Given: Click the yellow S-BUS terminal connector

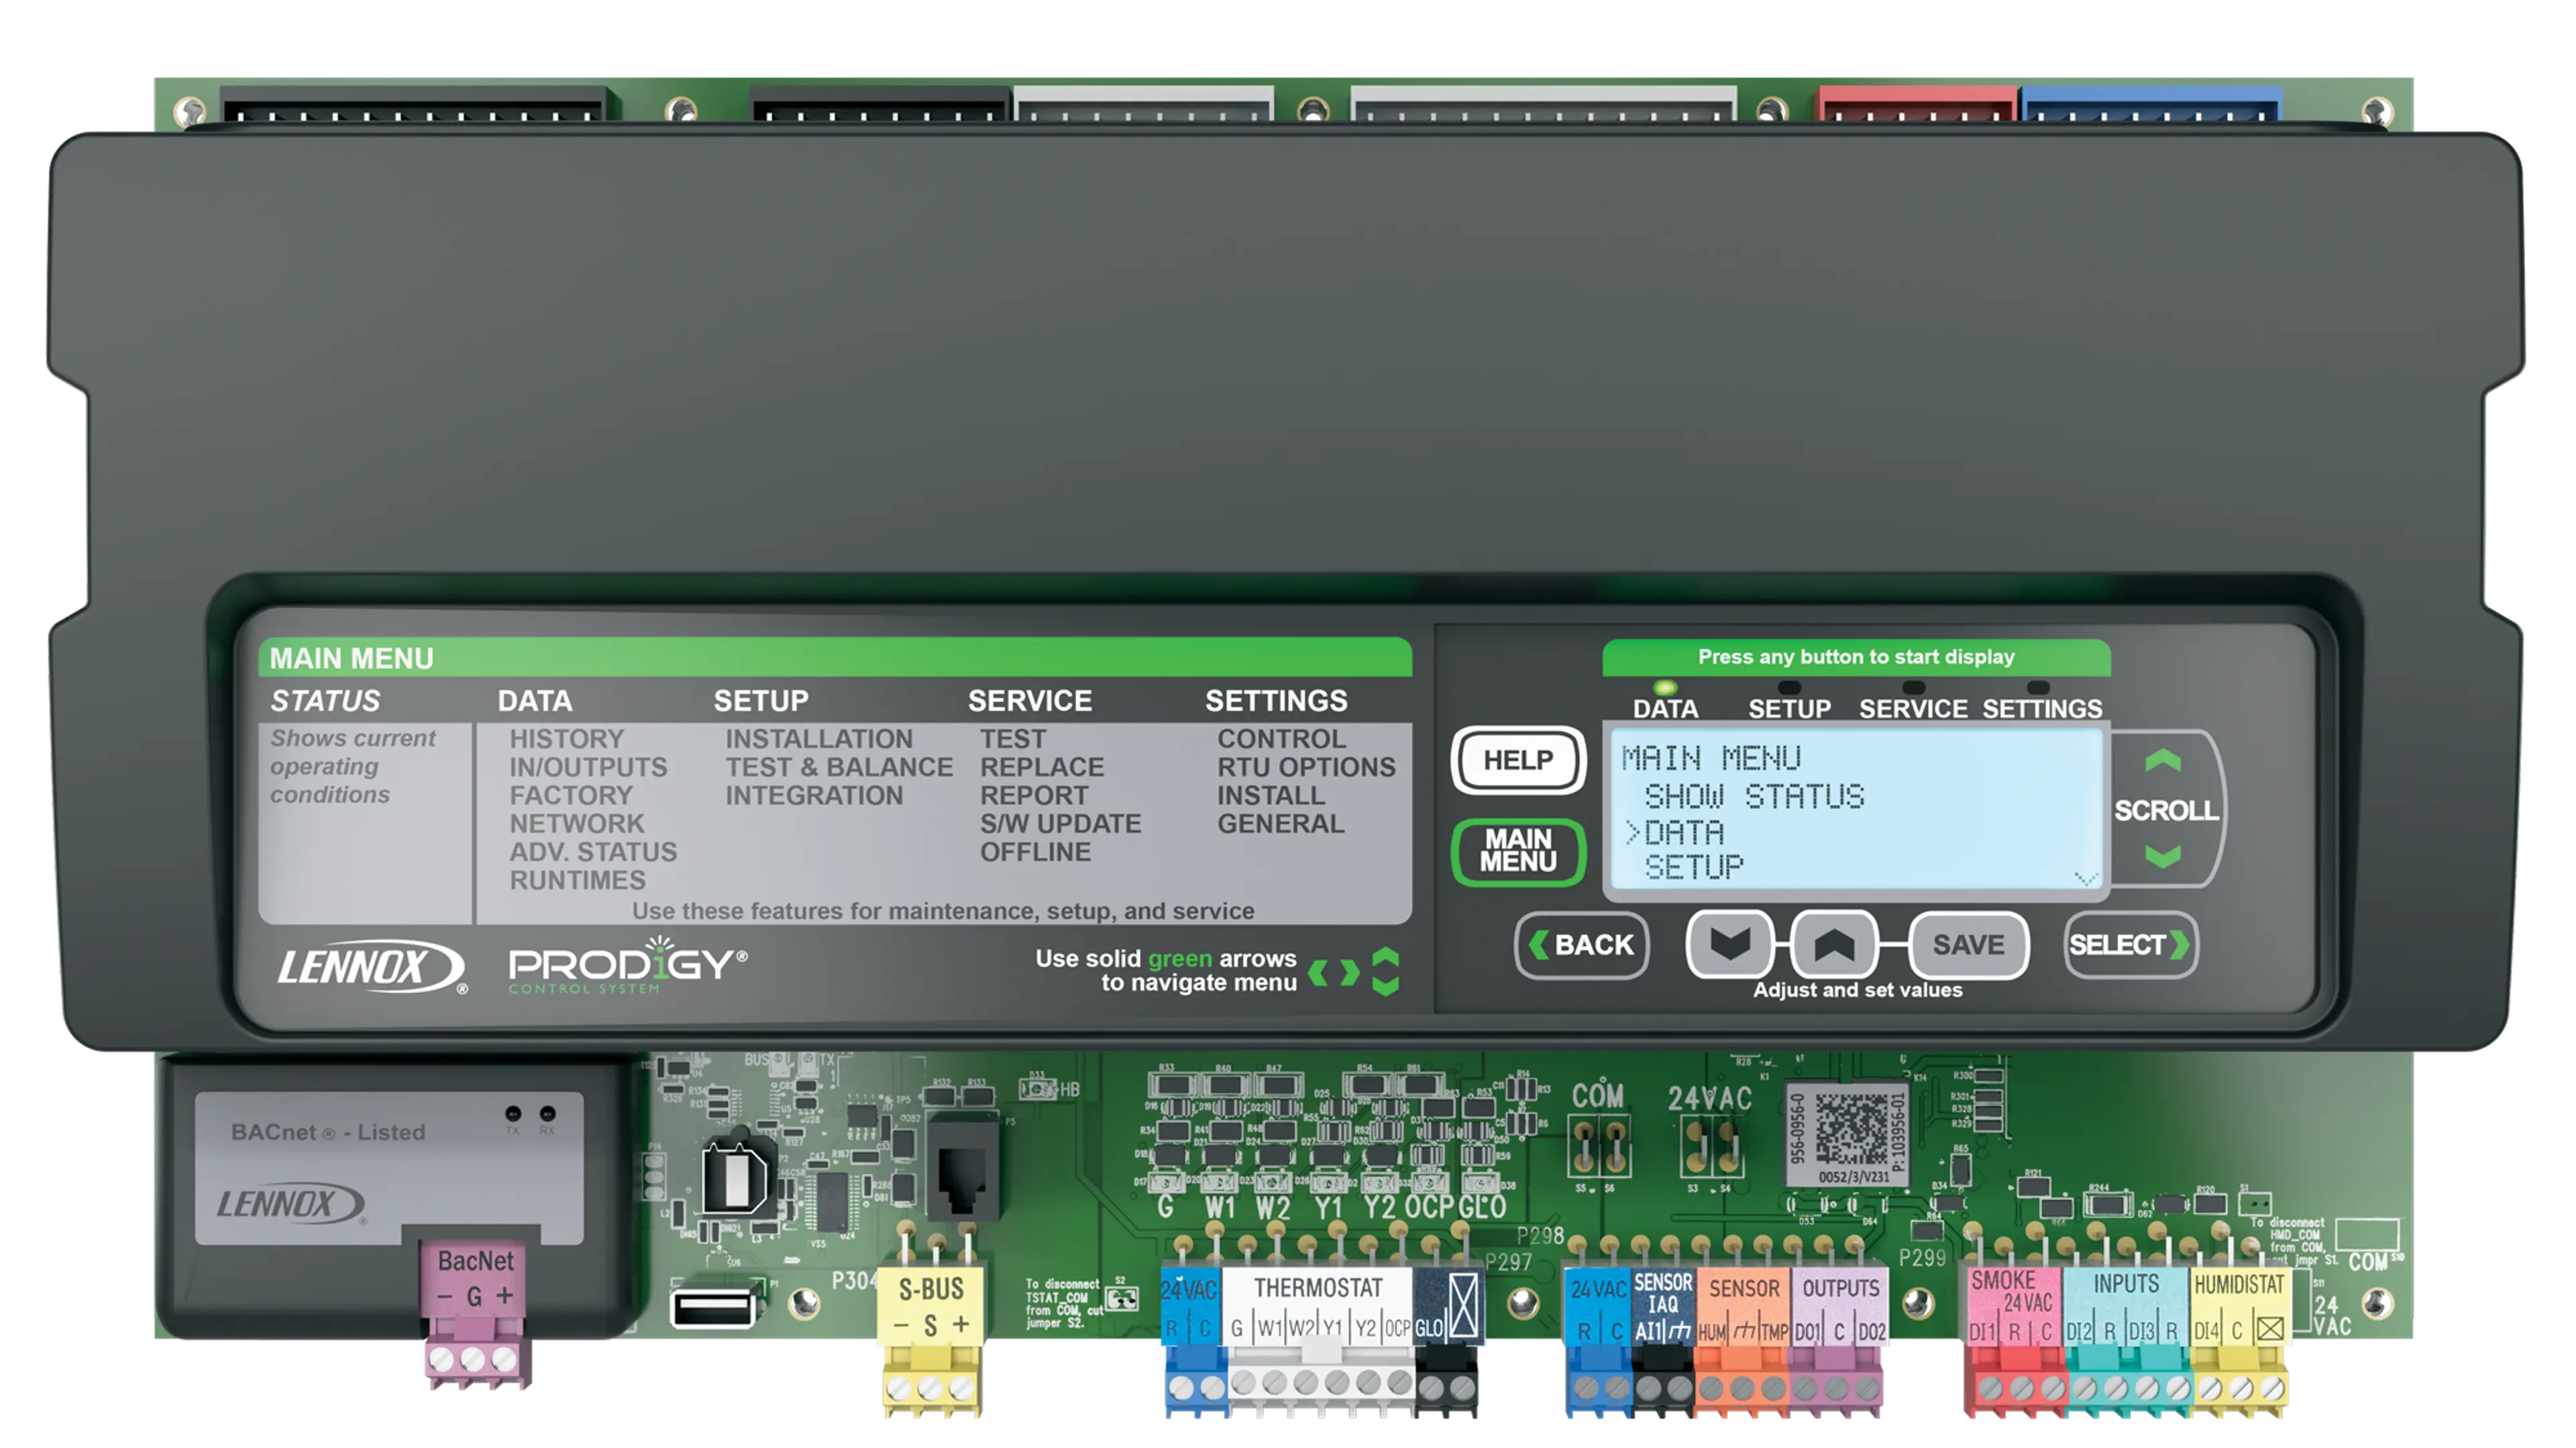Looking at the screenshot, I should [x=930, y=1340].
